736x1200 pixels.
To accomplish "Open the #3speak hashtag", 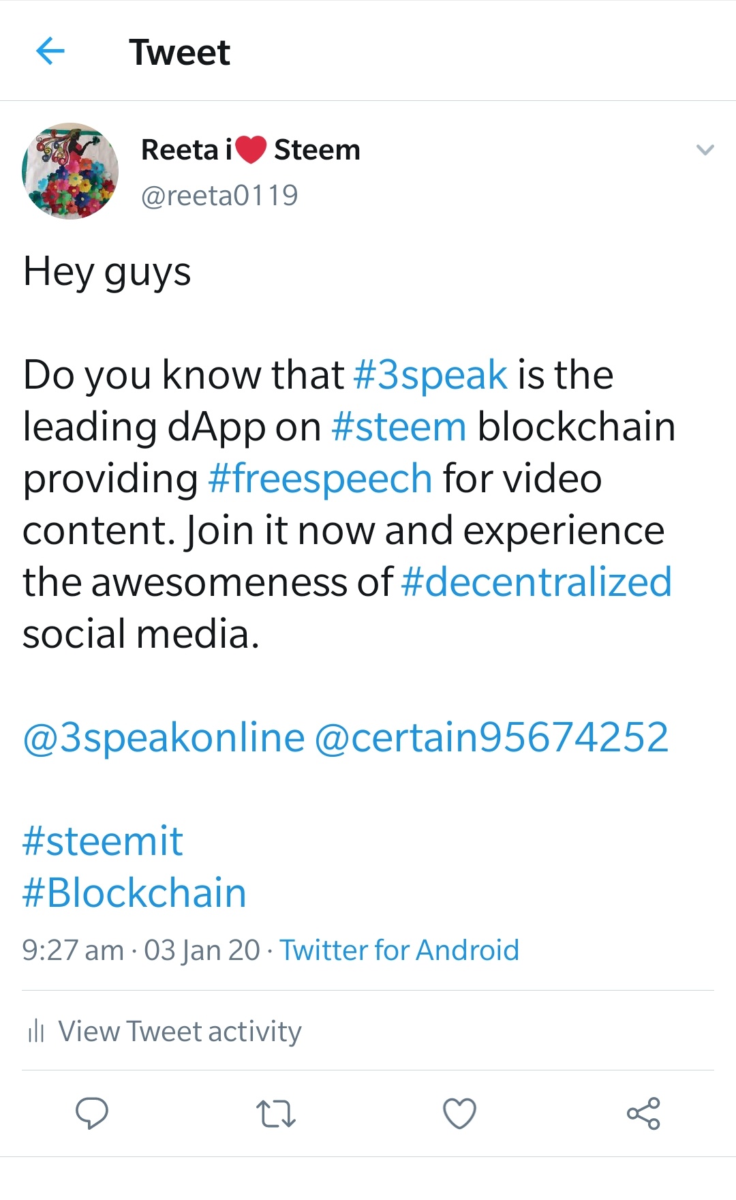I will click(430, 375).
